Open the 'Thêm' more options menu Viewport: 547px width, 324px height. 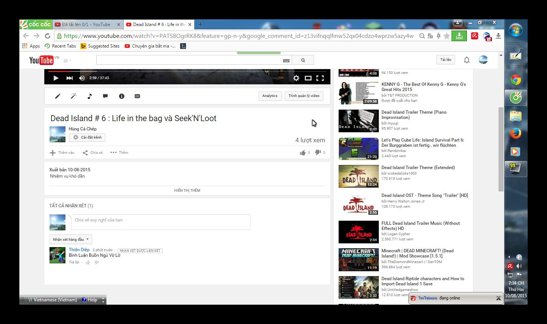point(119,153)
